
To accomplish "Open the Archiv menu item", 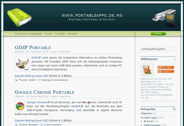I will [49, 34].
